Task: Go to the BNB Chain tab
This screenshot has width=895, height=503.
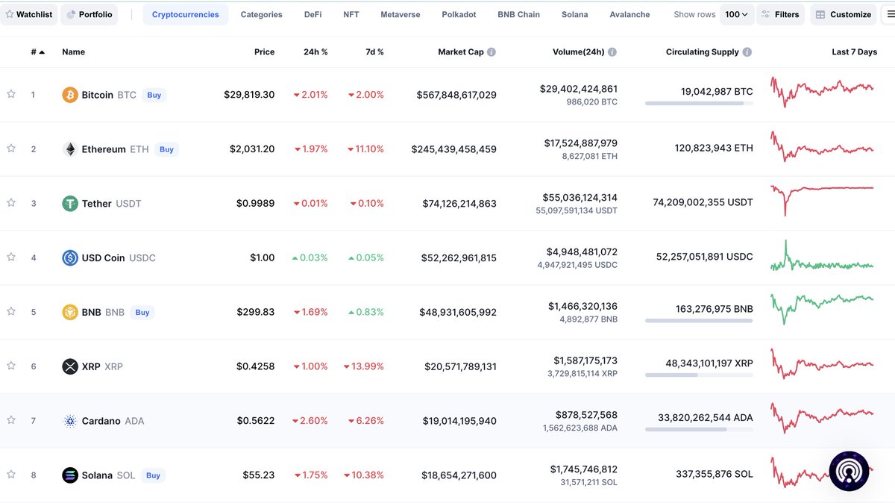Action: [x=519, y=14]
